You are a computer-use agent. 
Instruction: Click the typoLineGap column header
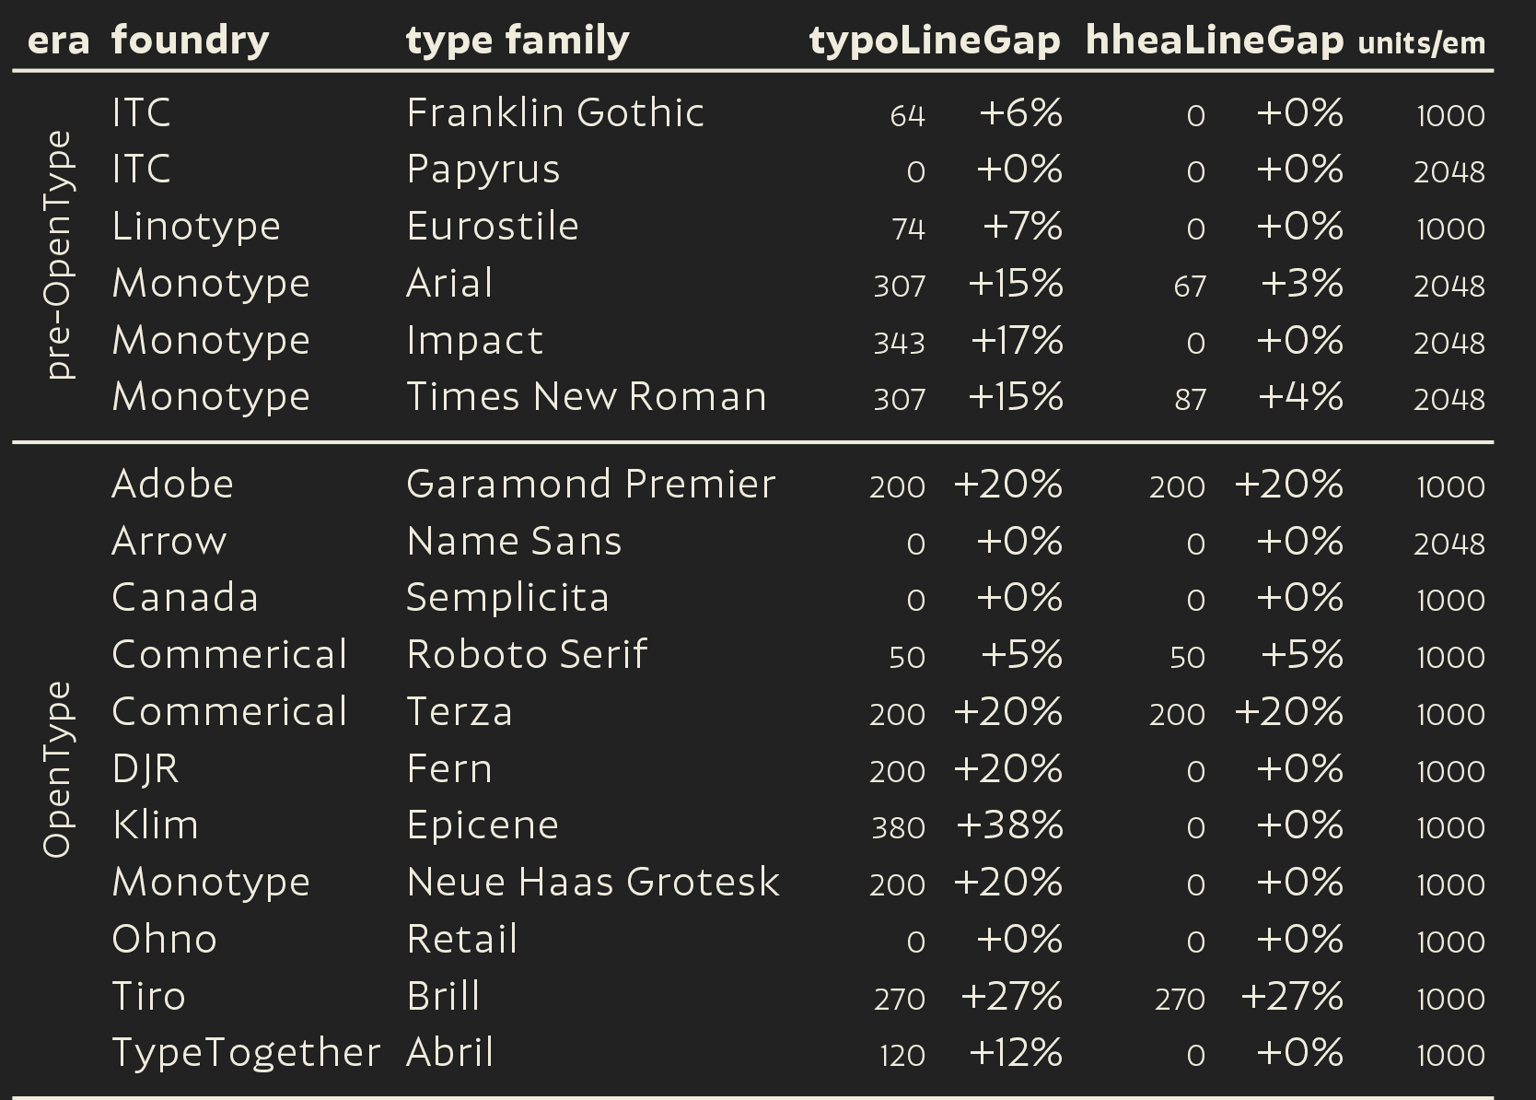(935, 41)
